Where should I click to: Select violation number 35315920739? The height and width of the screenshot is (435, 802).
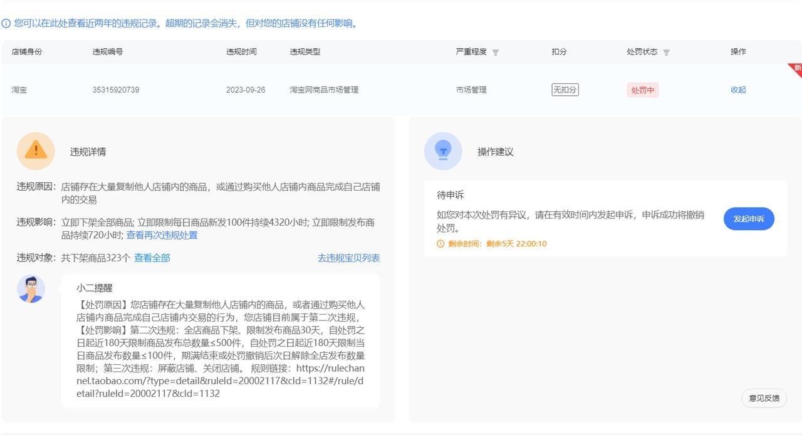[116, 90]
